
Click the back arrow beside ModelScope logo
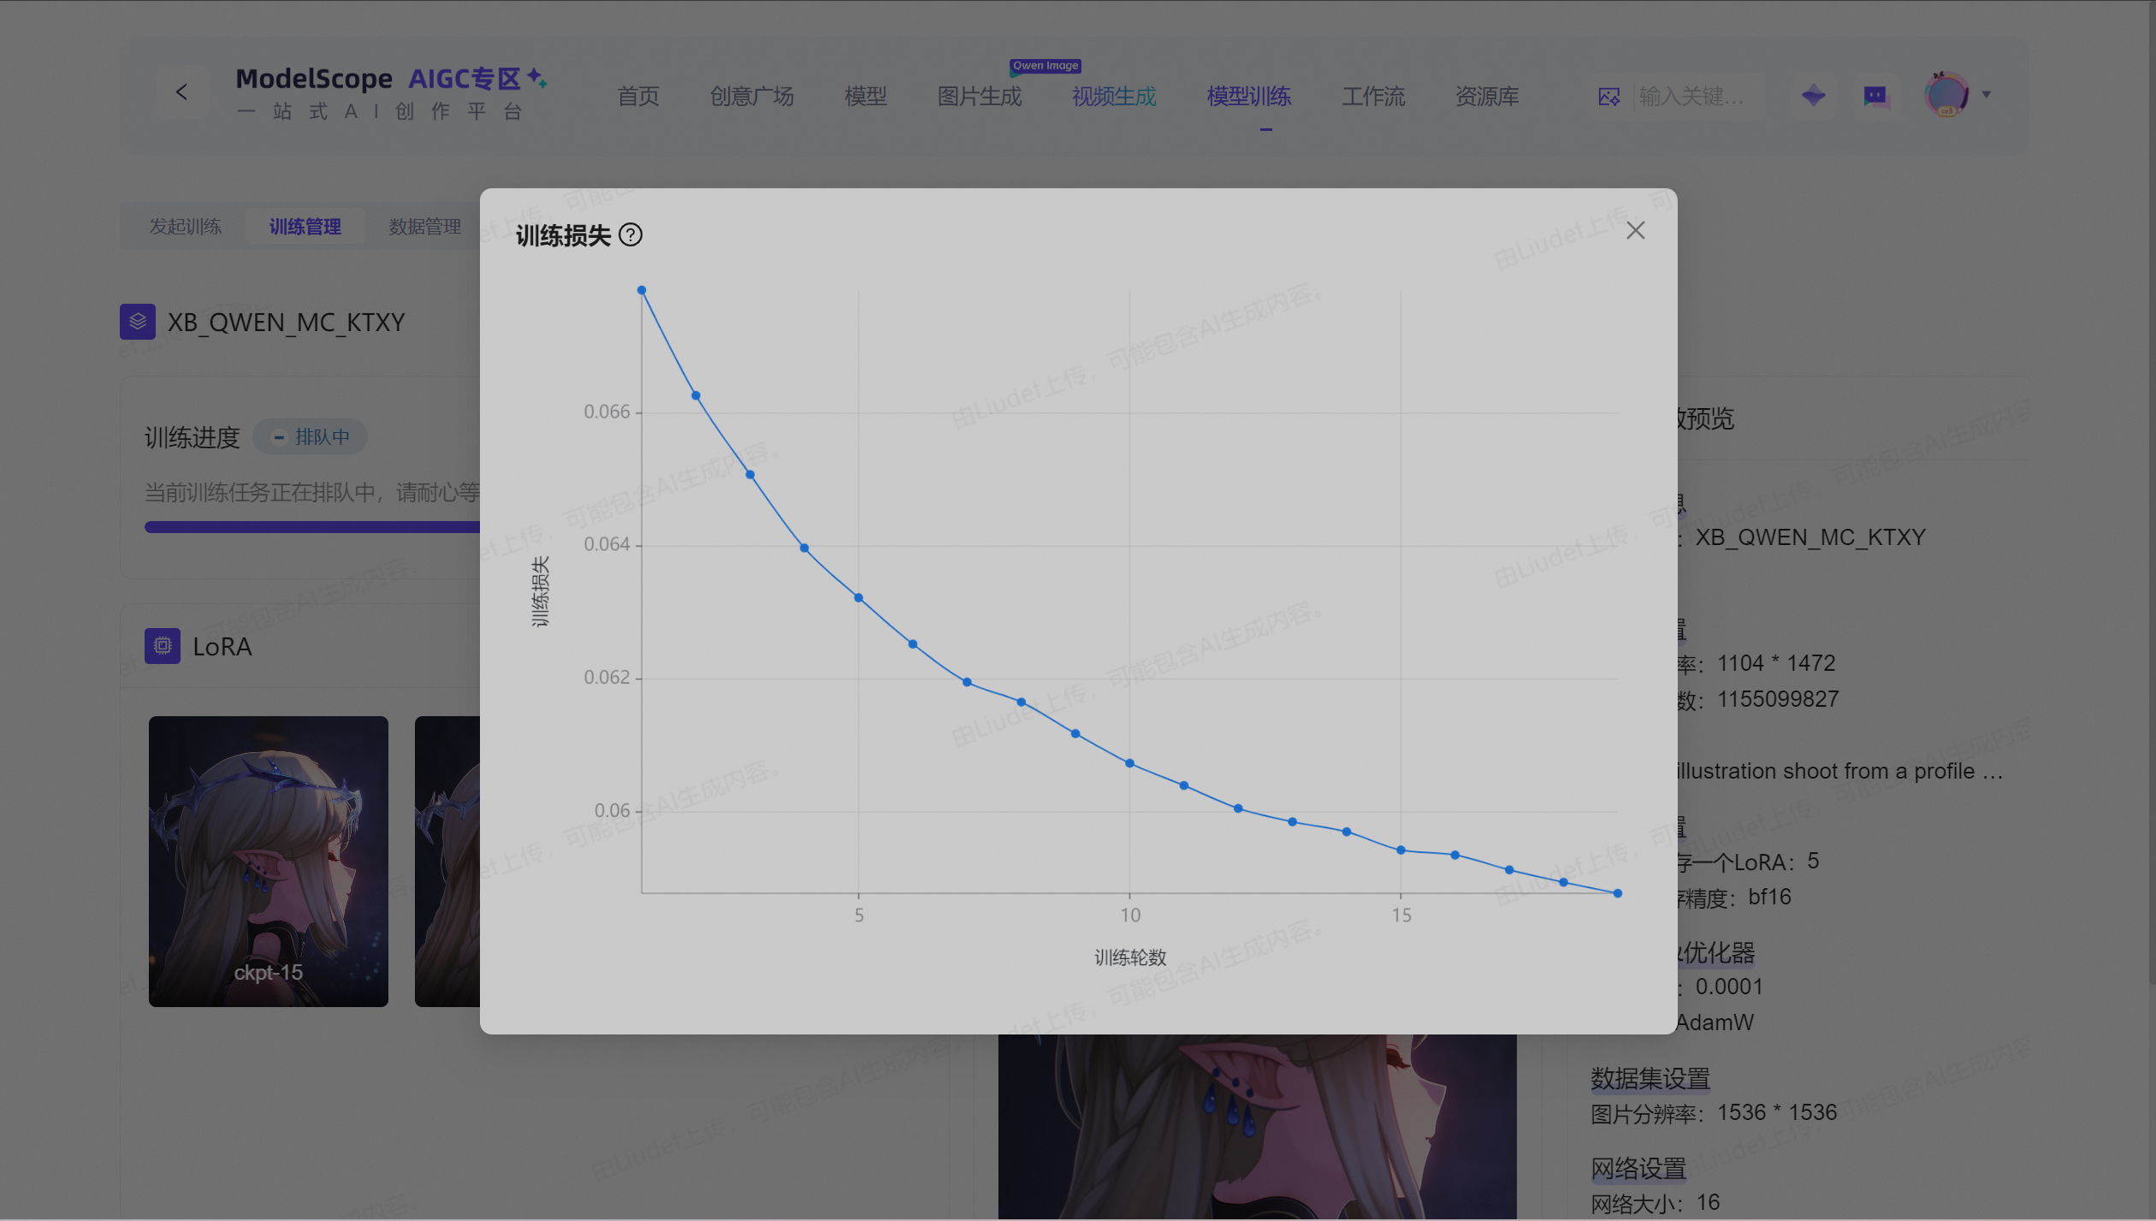pos(181,92)
